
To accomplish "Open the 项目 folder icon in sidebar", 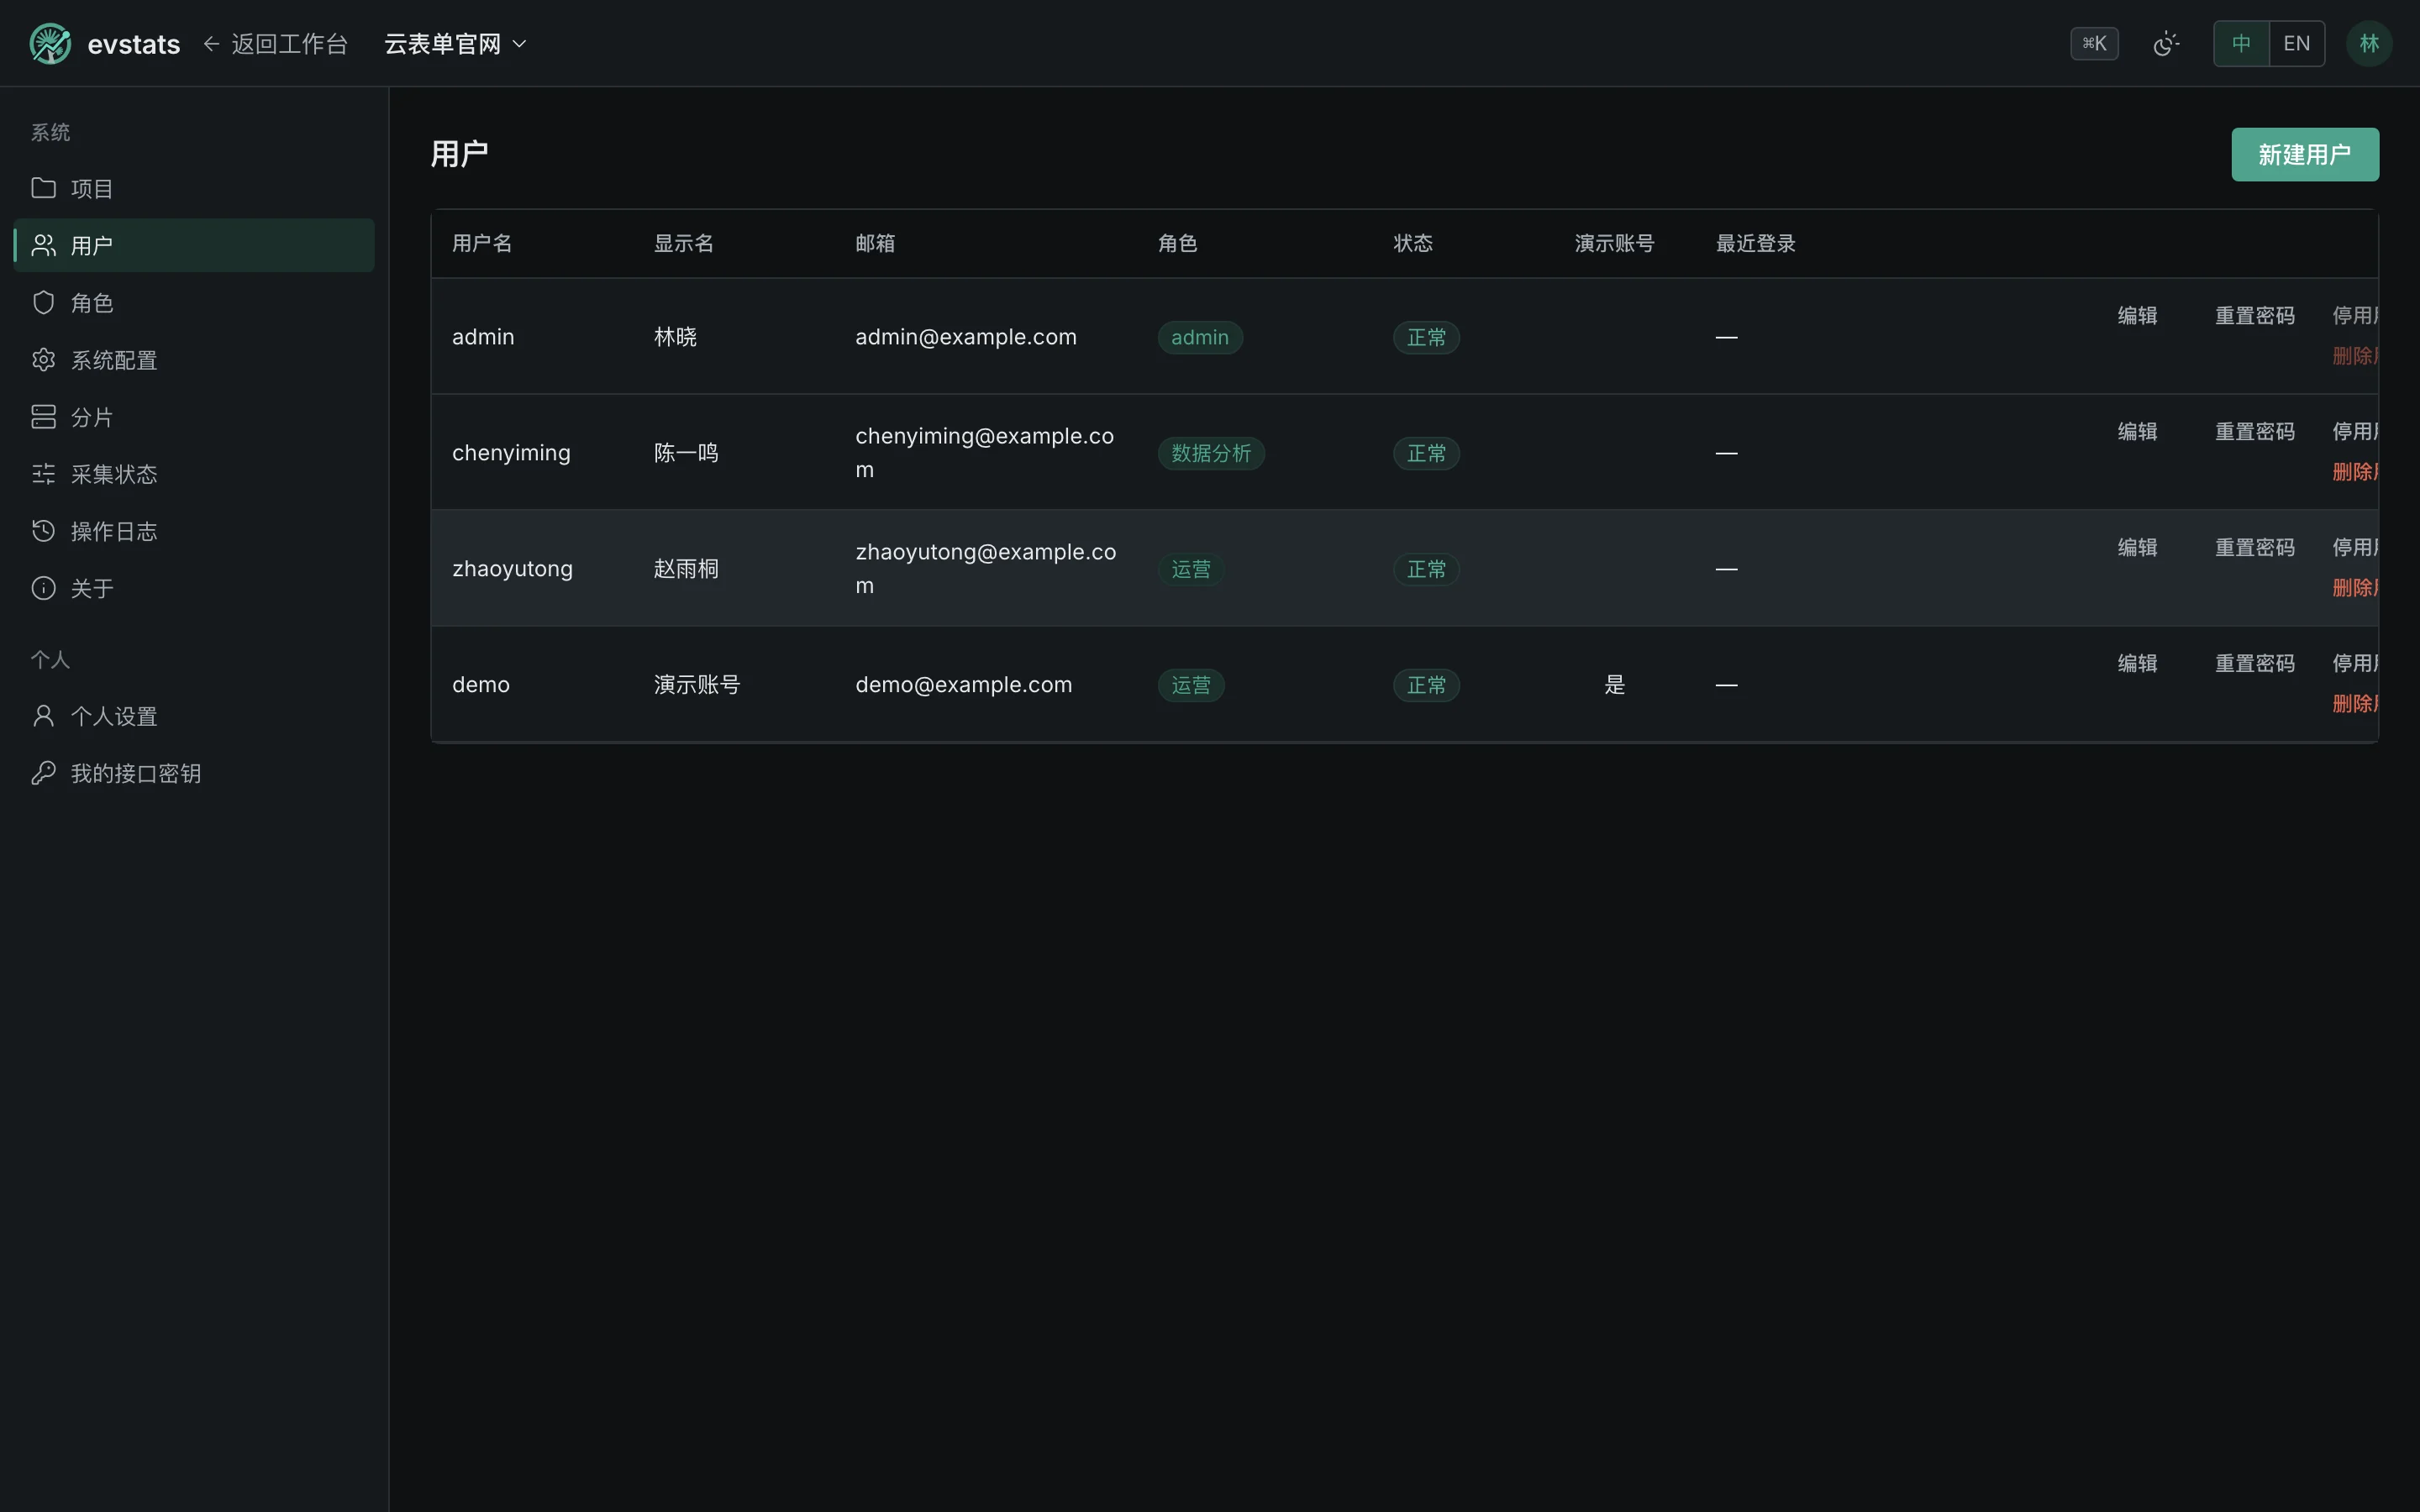I will [x=43, y=188].
